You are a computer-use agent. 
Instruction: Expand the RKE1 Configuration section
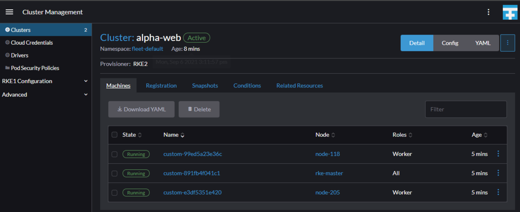(x=45, y=81)
